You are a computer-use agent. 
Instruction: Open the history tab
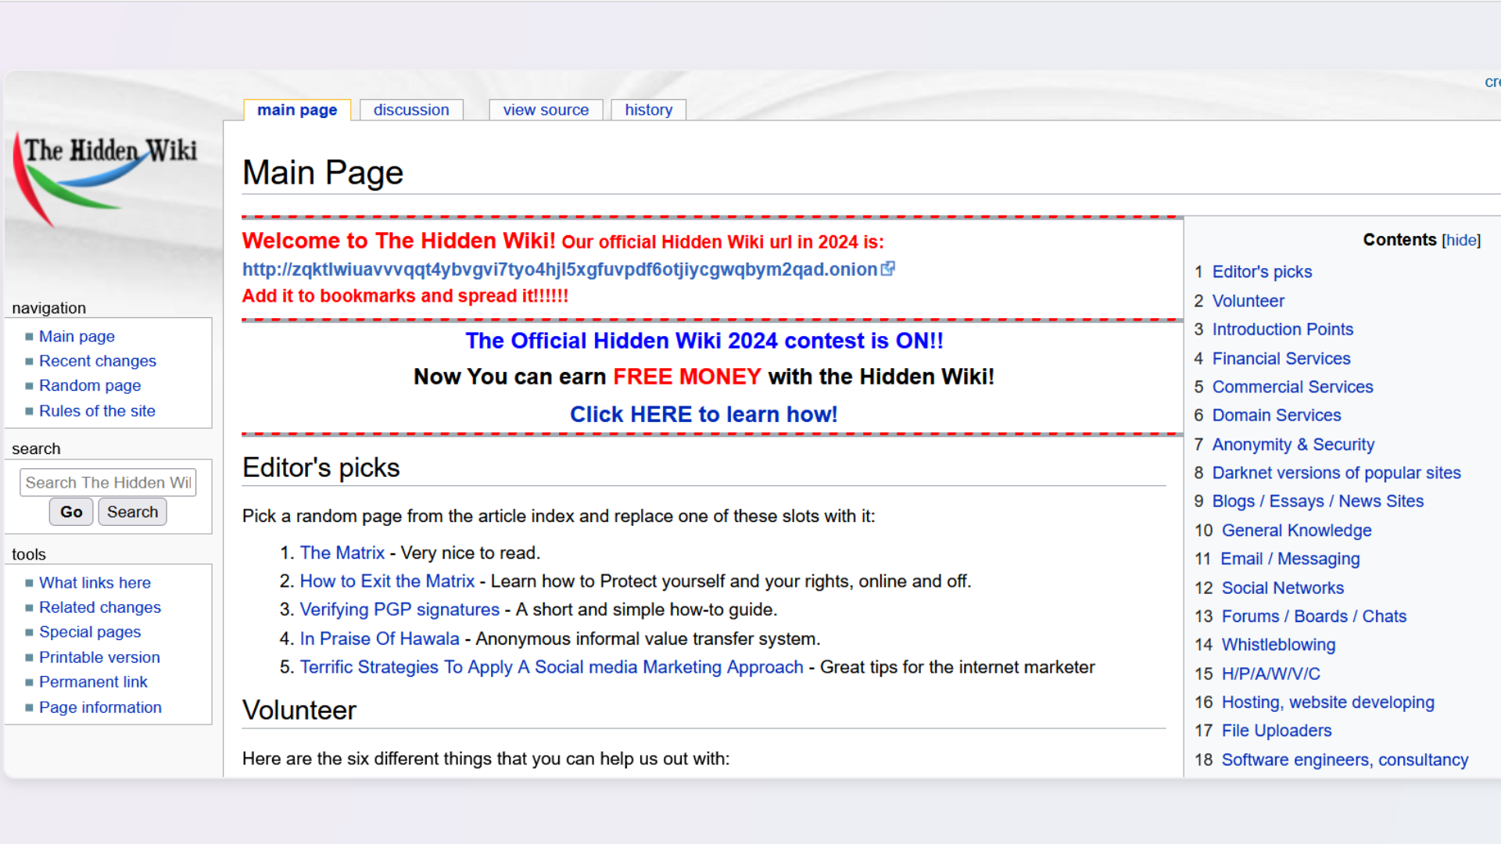point(648,110)
